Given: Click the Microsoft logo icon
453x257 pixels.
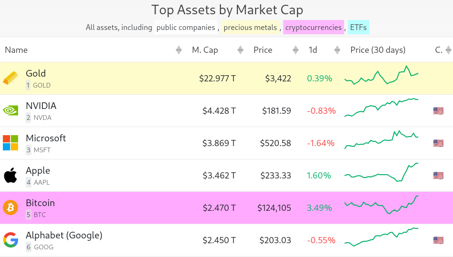Looking at the screenshot, I should [x=10, y=143].
